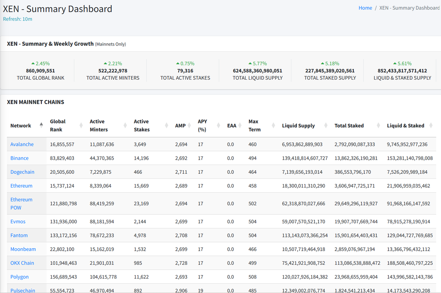Sort table by EAA sort arrows
The height and width of the screenshot is (293, 441).
pos(240,126)
